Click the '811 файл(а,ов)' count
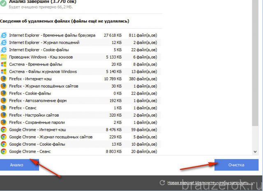263x191 pixels. [x=143, y=35]
